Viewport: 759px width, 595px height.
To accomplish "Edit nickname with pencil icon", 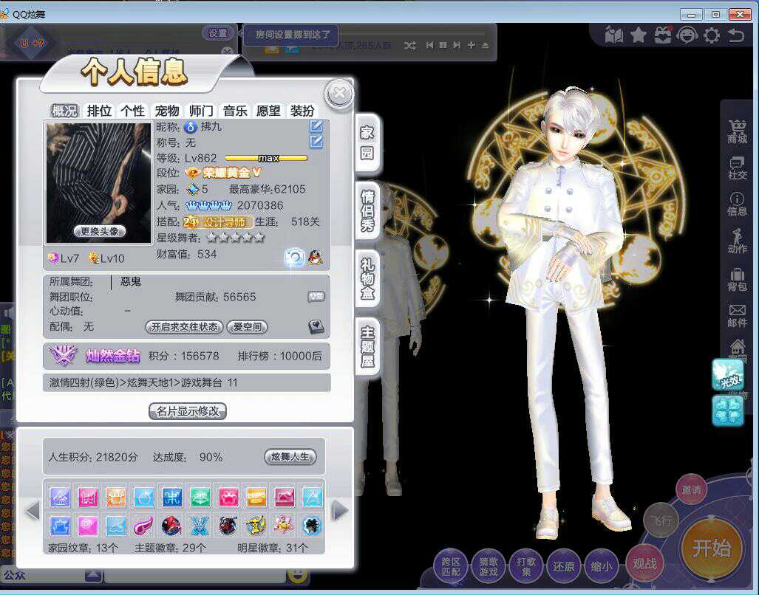I will [x=316, y=126].
